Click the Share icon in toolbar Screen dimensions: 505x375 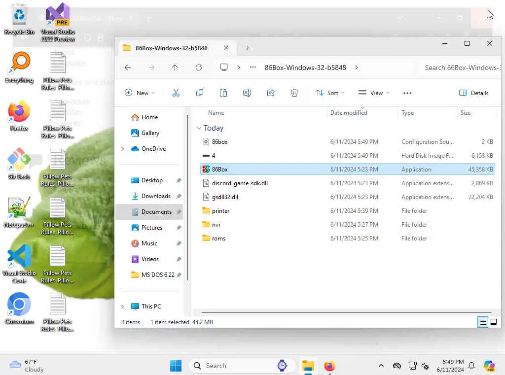coord(271,93)
